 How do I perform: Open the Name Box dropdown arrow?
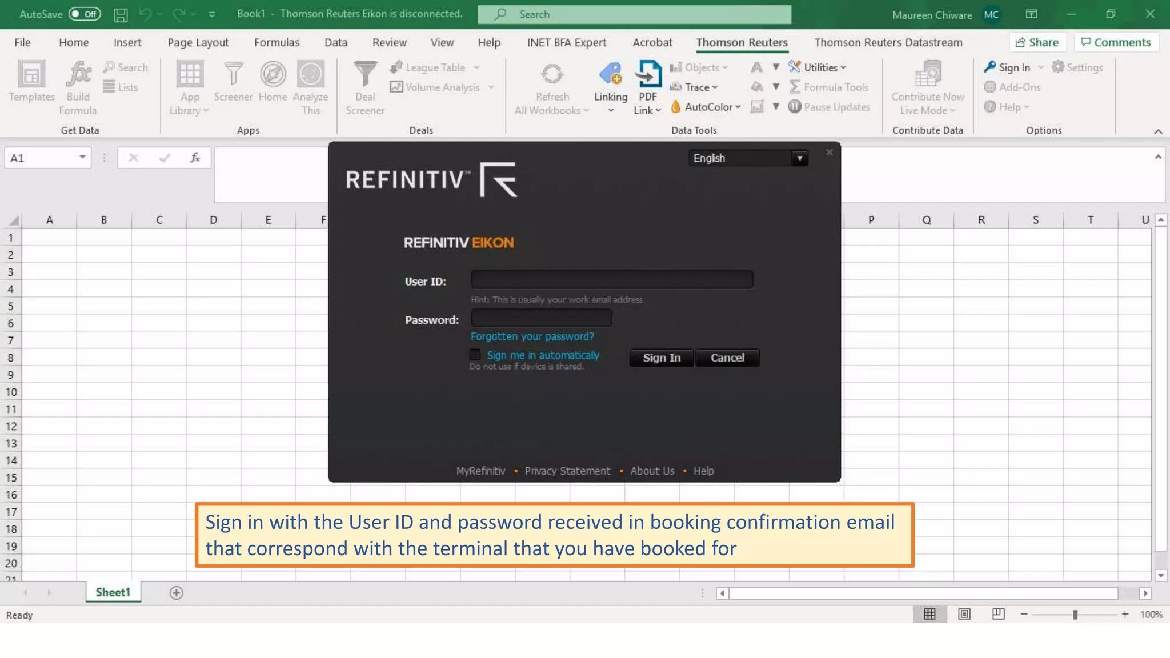pos(83,157)
